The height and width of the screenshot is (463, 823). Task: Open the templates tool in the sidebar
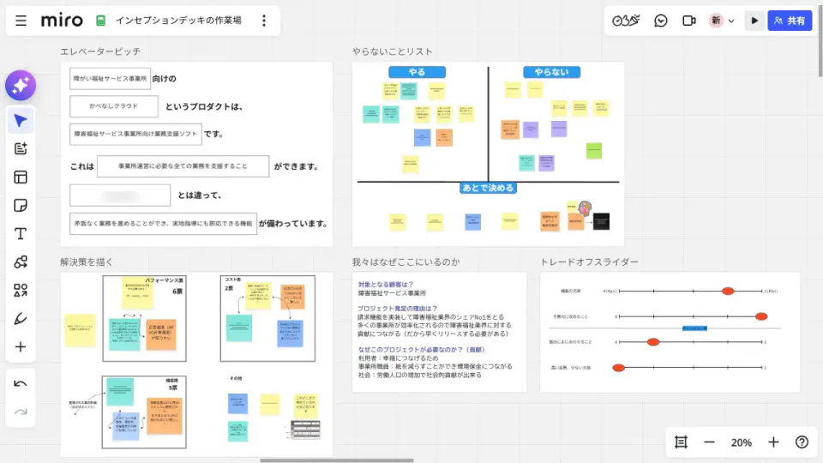point(21,177)
